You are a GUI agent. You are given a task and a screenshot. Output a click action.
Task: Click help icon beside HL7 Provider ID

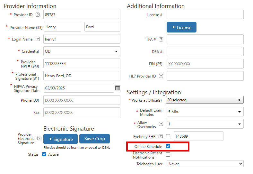[161, 76]
